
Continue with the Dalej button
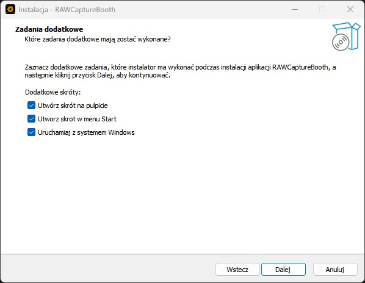tap(283, 270)
